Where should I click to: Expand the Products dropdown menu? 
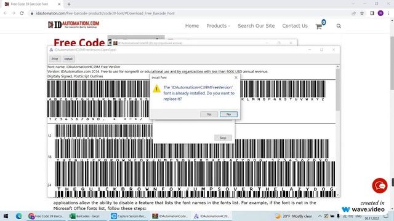[x=218, y=26]
